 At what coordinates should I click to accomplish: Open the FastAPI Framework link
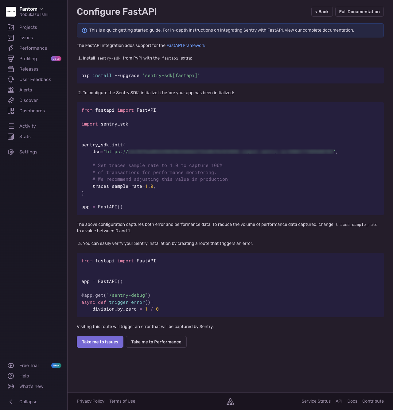coord(186,45)
